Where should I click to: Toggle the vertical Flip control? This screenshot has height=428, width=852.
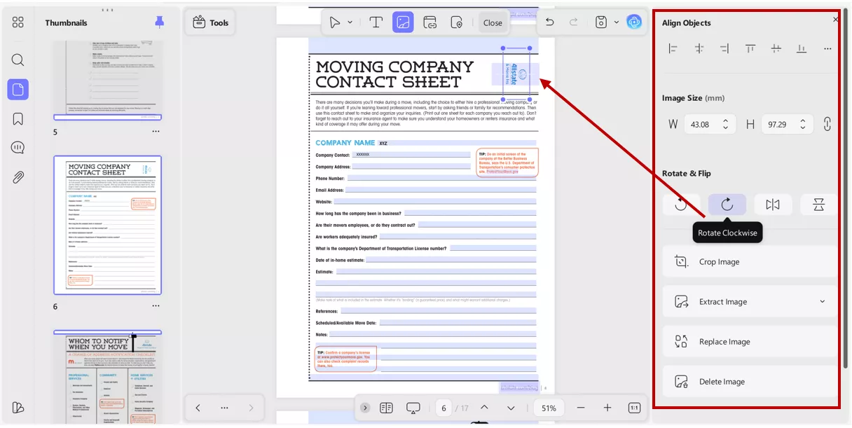pyautogui.click(x=818, y=204)
